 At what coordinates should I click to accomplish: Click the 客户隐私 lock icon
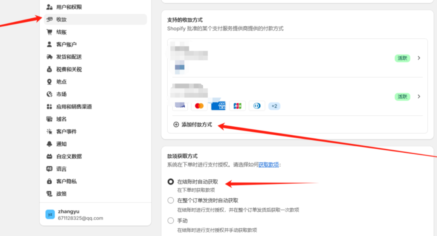[x=50, y=181]
